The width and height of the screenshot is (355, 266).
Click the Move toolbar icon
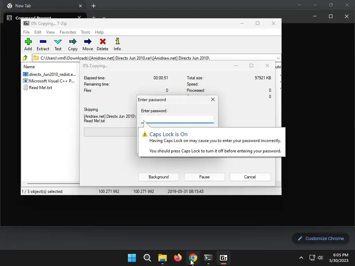coord(88,42)
